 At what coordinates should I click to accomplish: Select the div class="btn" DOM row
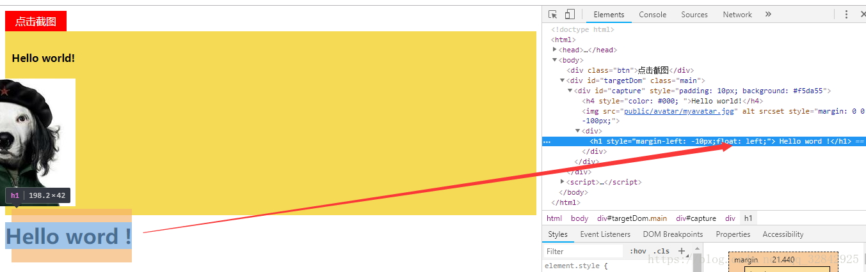pyautogui.click(x=704, y=70)
